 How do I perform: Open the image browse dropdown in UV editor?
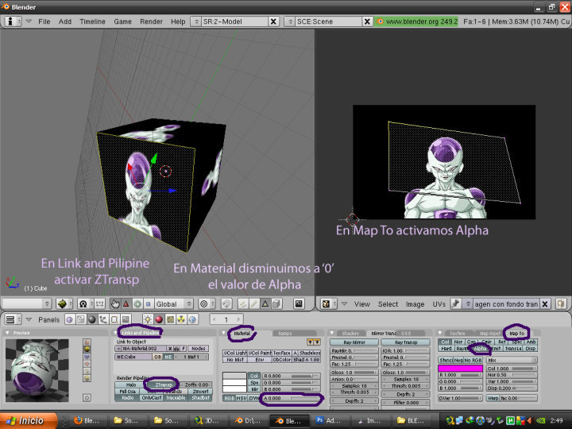coord(468,303)
